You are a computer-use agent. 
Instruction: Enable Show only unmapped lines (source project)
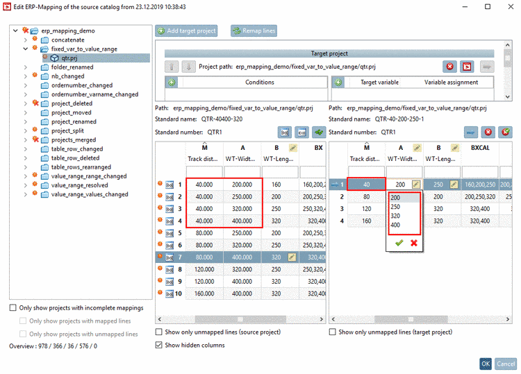(159, 332)
